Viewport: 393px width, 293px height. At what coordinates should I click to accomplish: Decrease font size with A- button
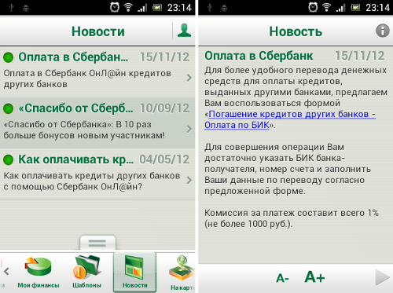pyautogui.click(x=282, y=278)
